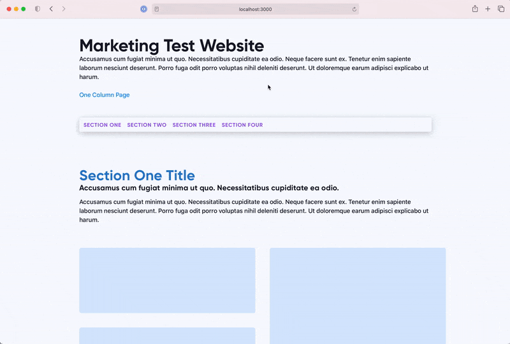
Task: Click the tall right-hand blue placeholder card
Action: 358,296
